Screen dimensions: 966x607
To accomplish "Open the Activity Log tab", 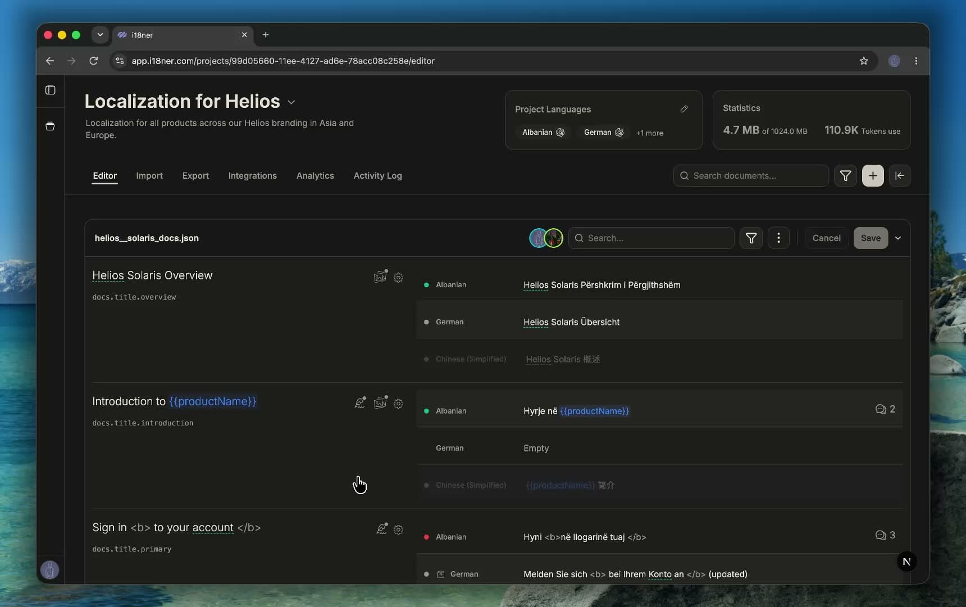I will [x=377, y=176].
